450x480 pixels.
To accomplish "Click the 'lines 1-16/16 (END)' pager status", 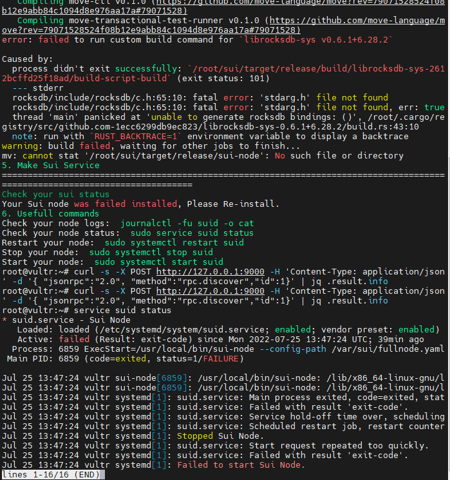I will 51,475.
